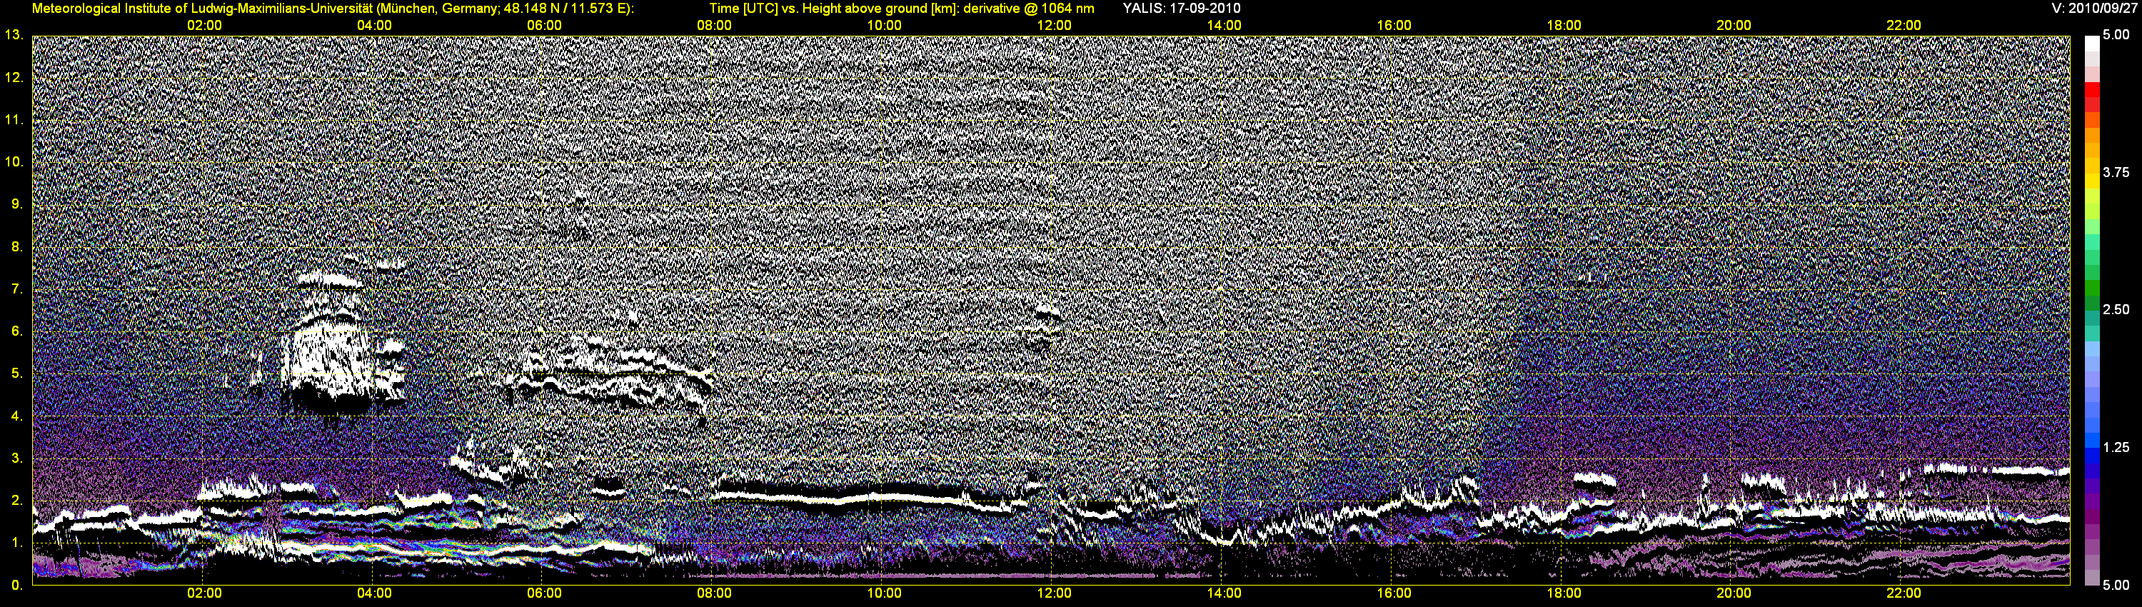This screenshot has width=2142, height=607.
Task: Click the 18:00 label on the top time axis
Action: click(x=1563, y=26)
